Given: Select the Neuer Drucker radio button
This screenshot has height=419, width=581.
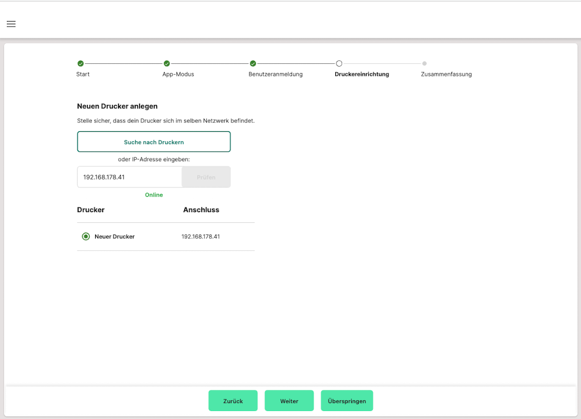Looking at the screenshot, I should [x=86, y=236].
